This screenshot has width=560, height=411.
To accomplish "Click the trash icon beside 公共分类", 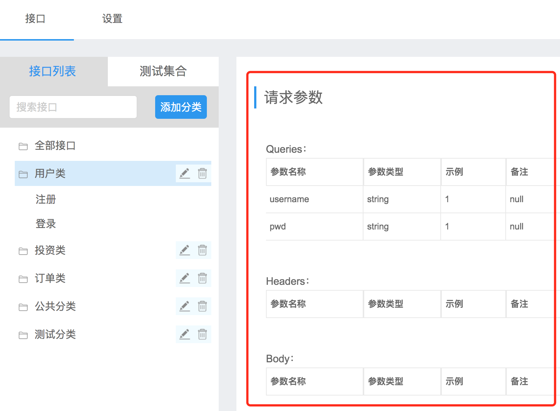I will pos(202,306).
